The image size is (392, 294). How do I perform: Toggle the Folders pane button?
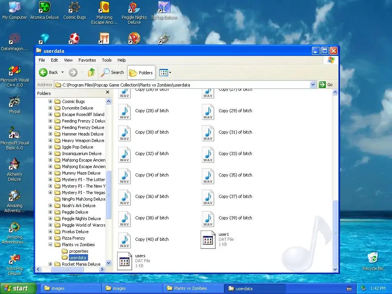[141, 72]
